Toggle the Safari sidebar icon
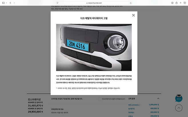 [3, 3]
